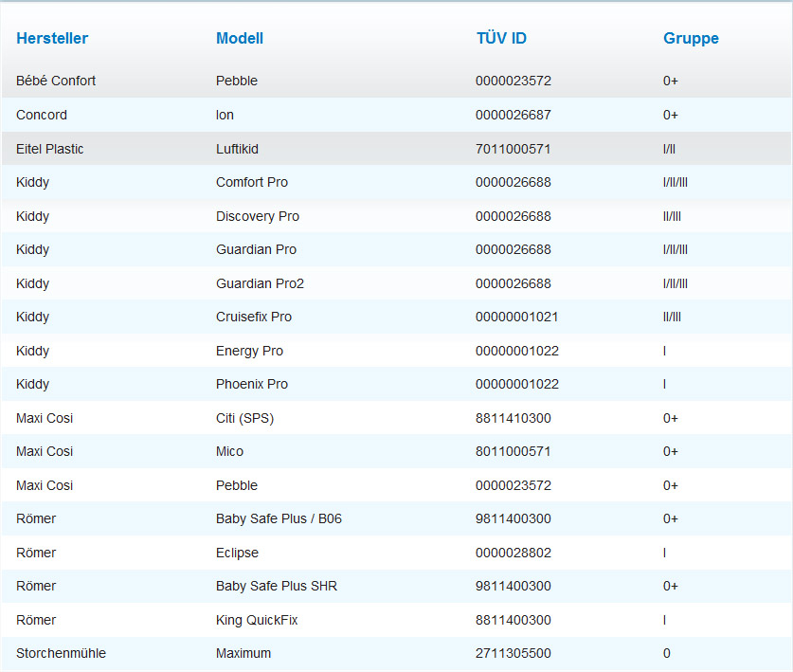793x672 pixels.
Task: Select the Mico model cell
Action: 229,451
